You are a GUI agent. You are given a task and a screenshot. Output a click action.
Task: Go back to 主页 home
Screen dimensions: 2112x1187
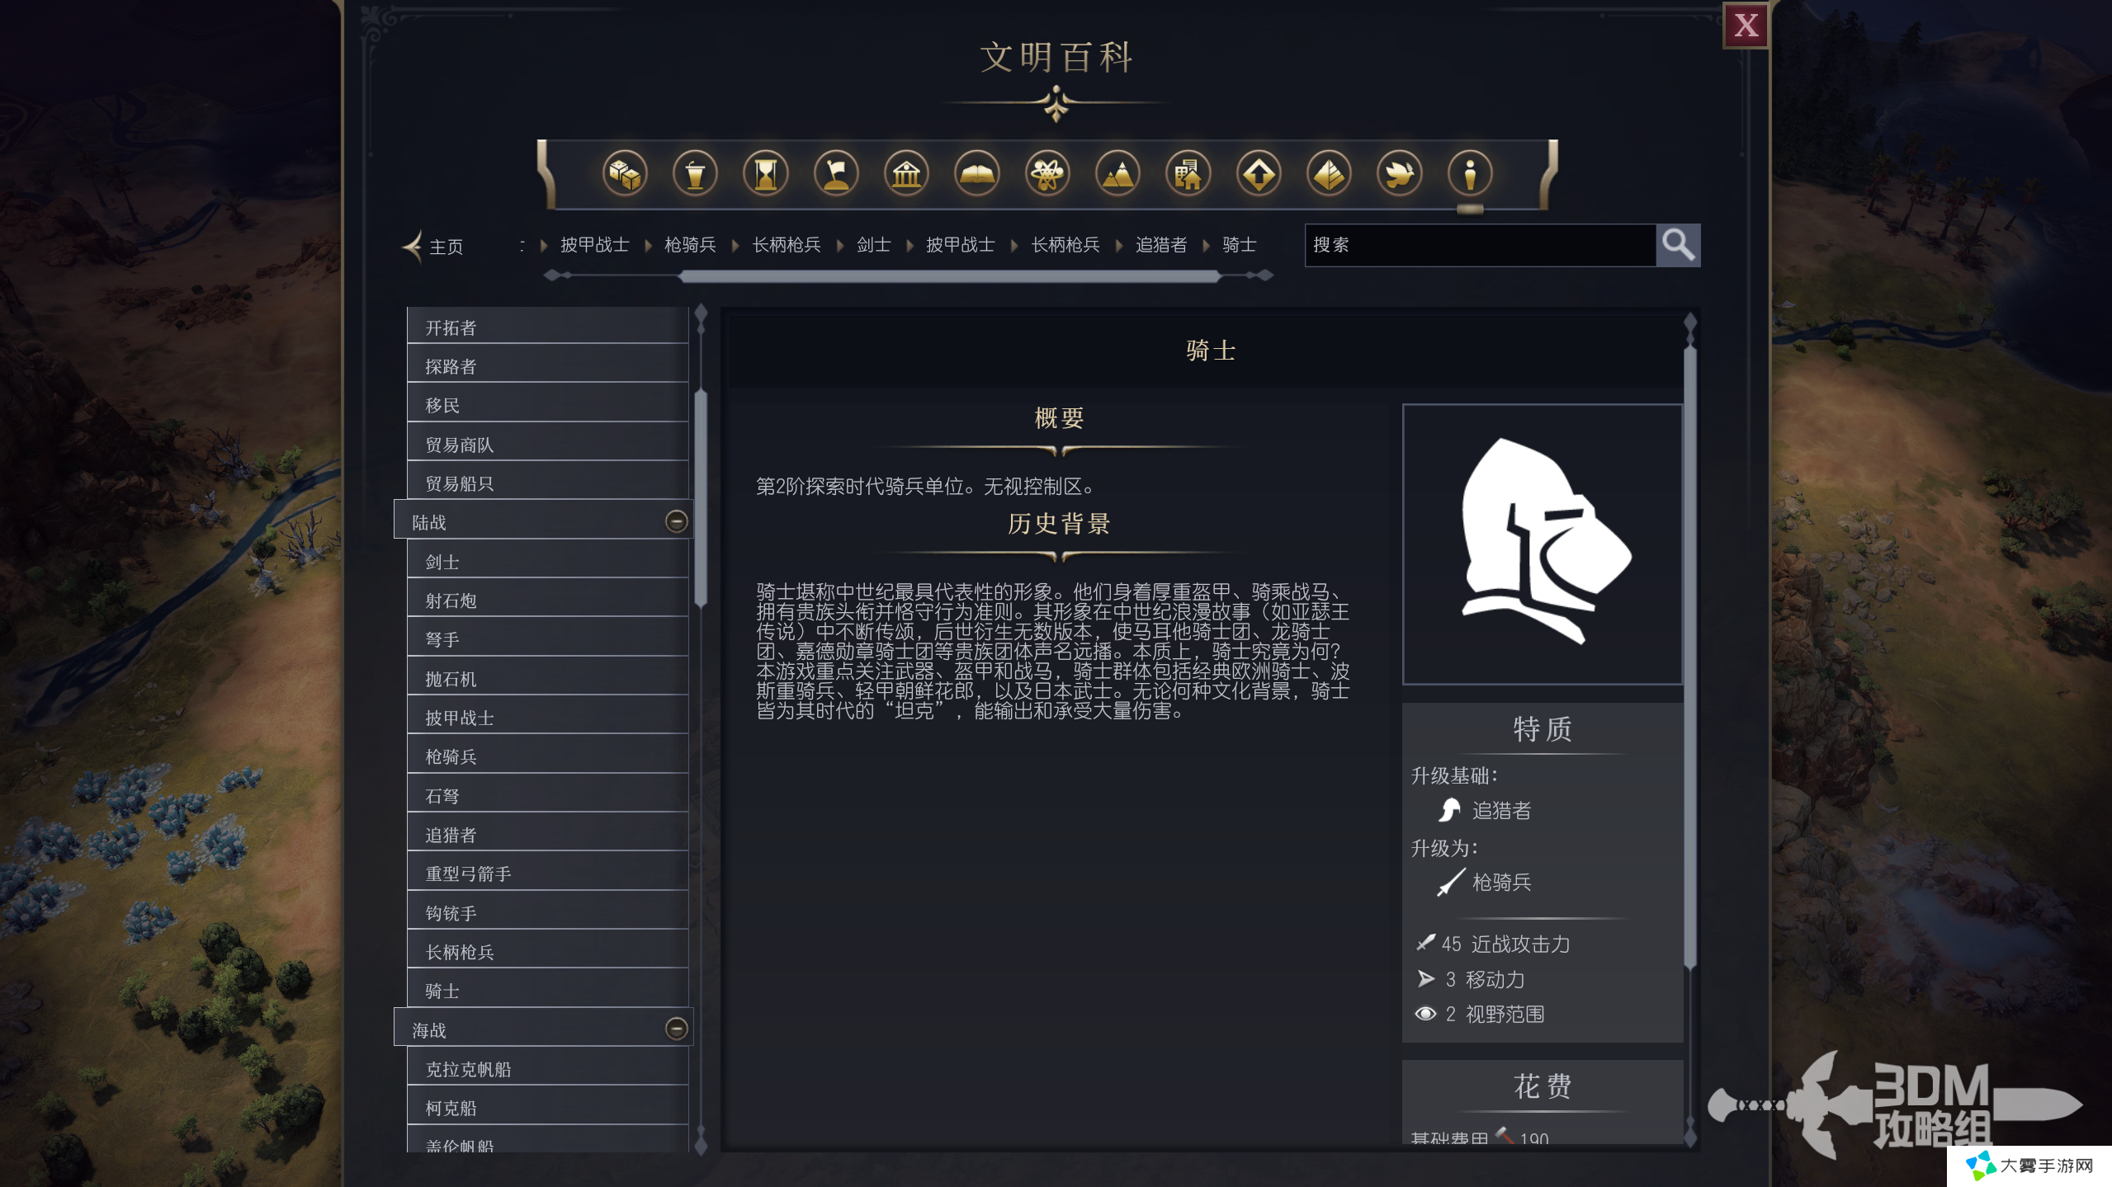tap(432, 247)
